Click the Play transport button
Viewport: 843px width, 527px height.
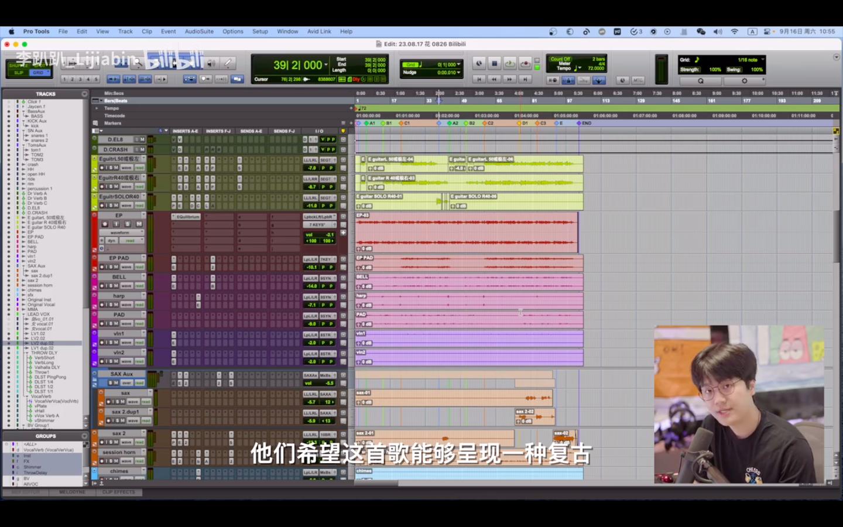(x=510, y=63)
